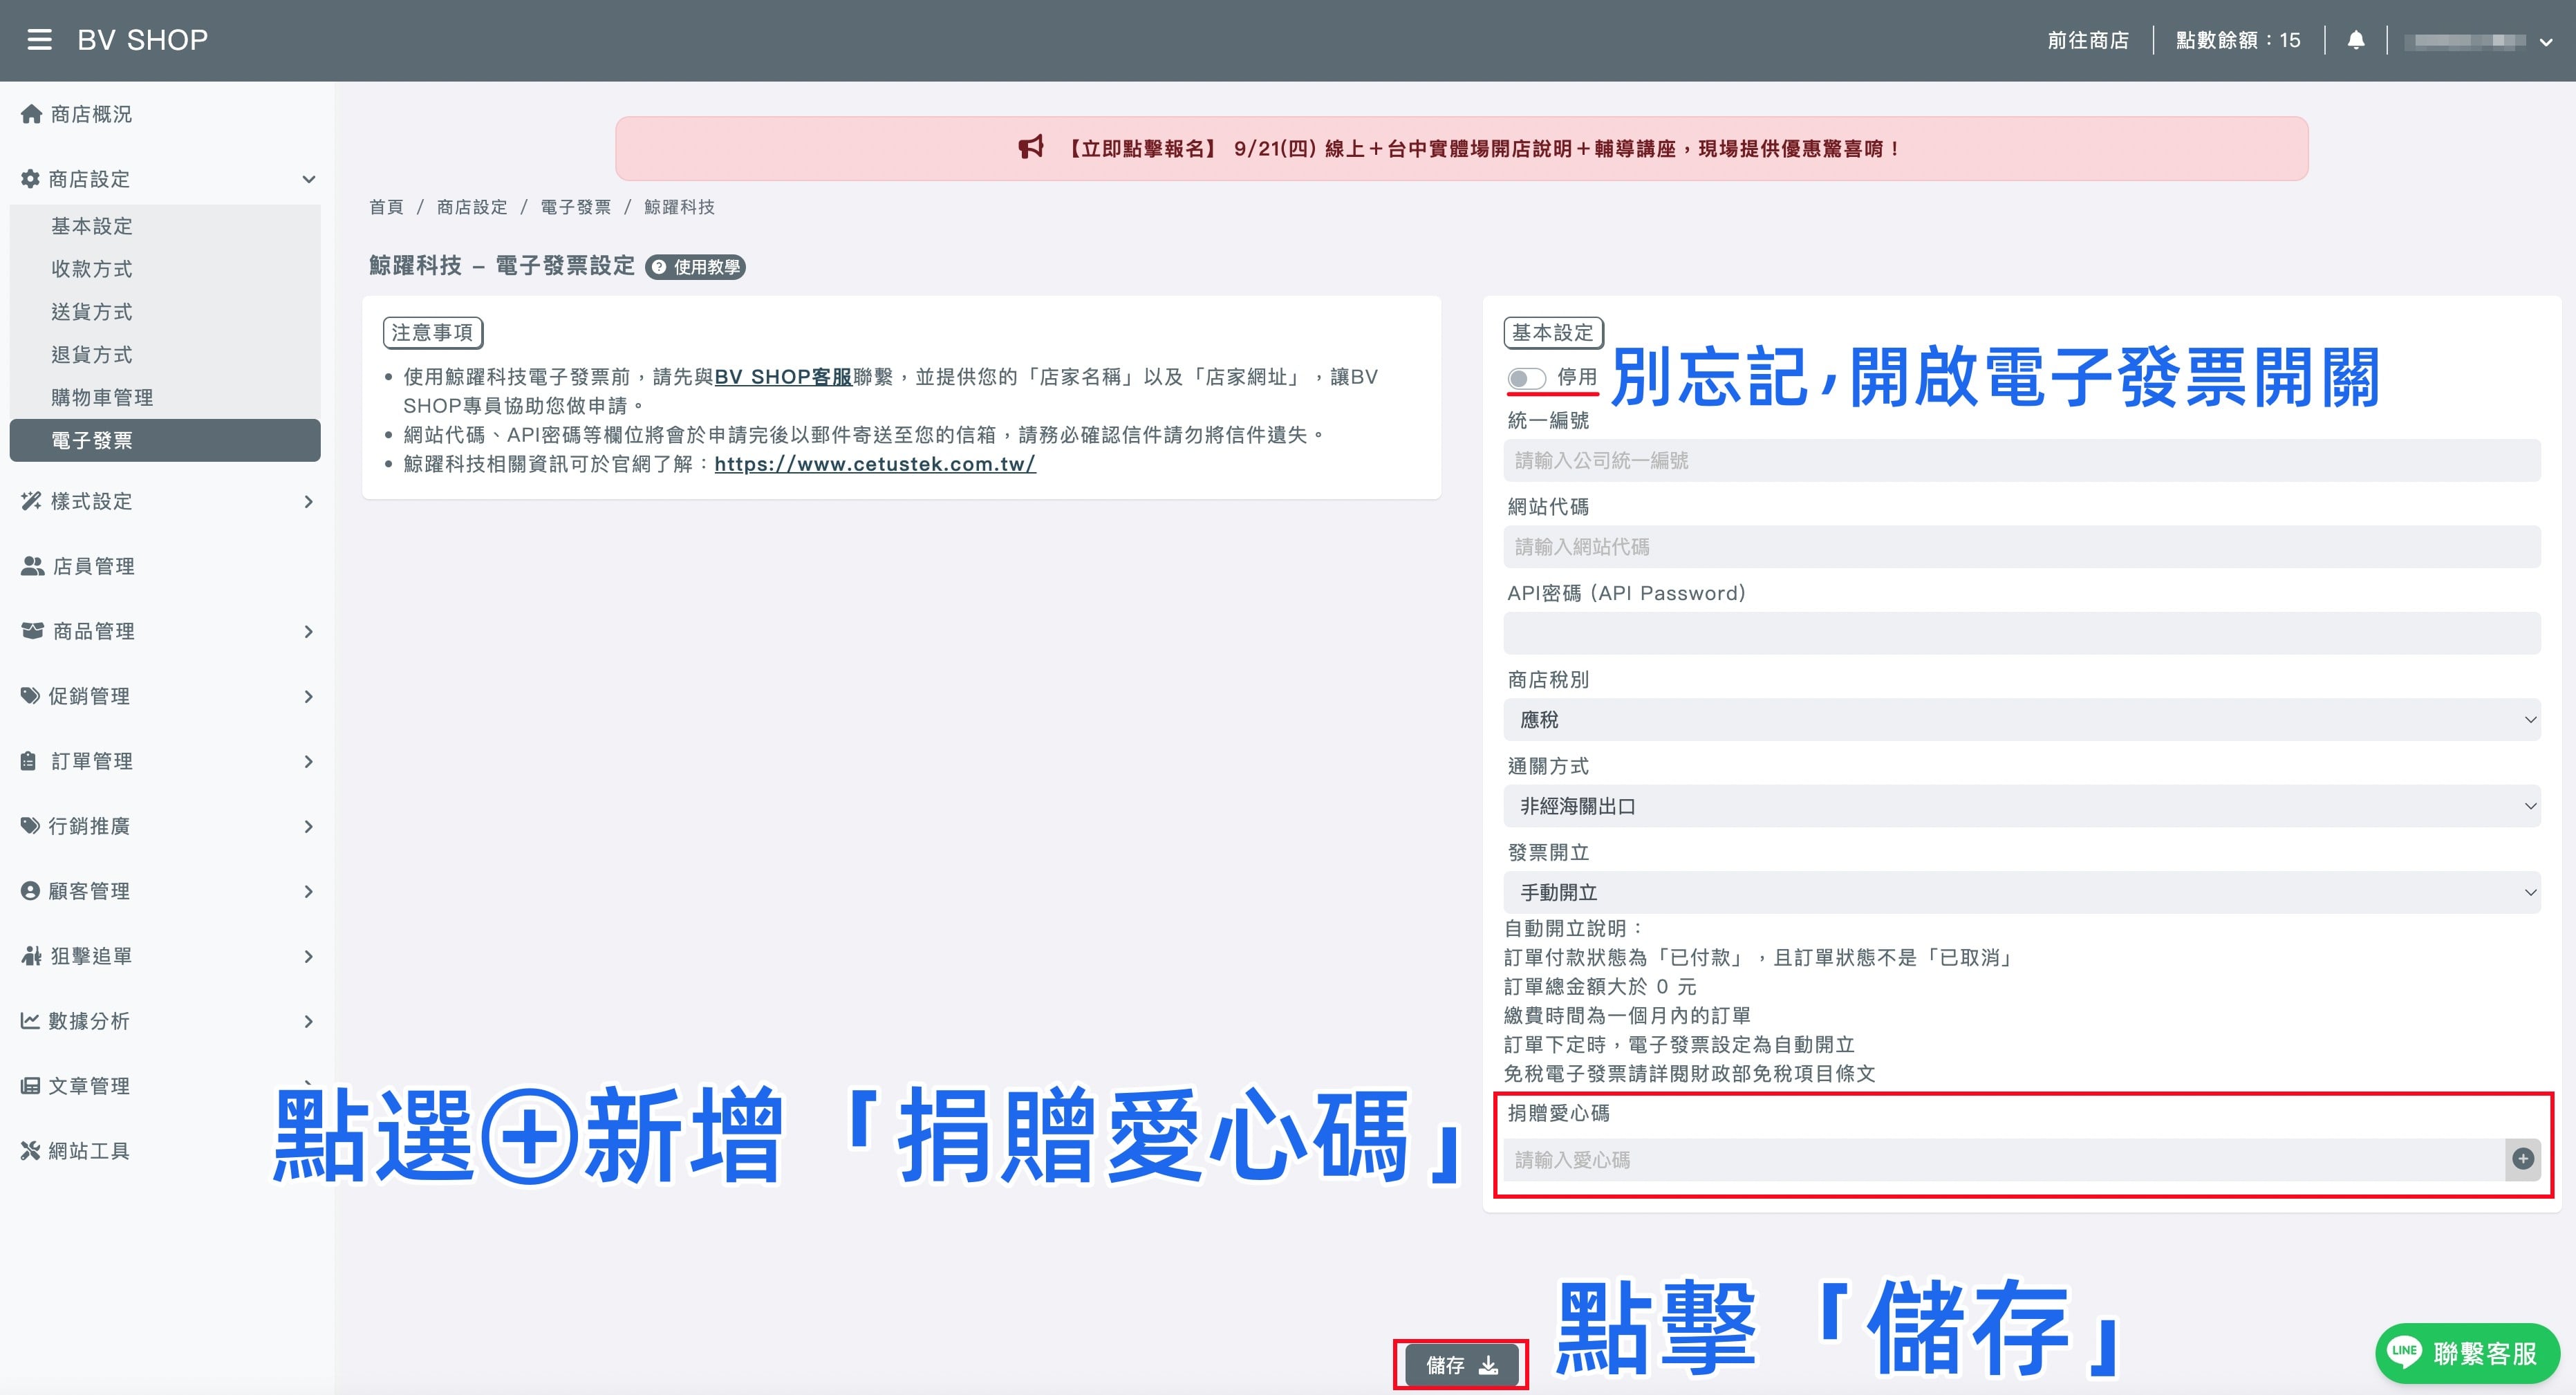
Task: Click the tag icon beside 促銷管理
Action: (x=30, y=696)
